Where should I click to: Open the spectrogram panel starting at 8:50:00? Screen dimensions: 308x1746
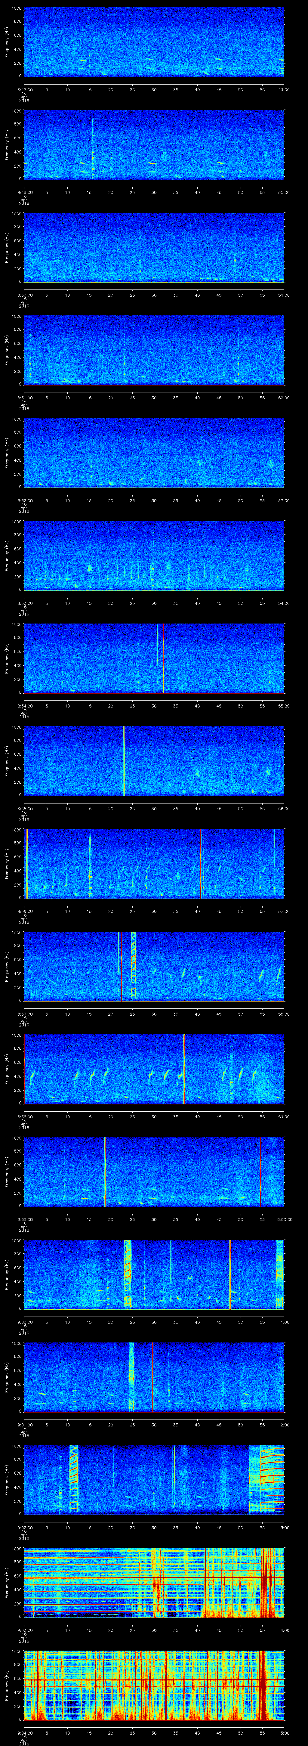pos(154,247)
